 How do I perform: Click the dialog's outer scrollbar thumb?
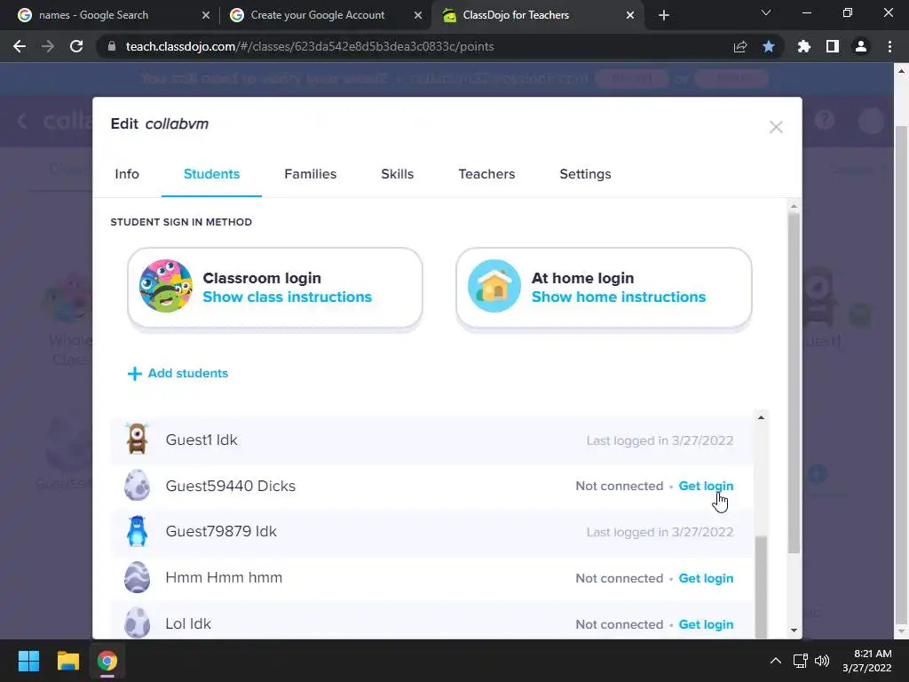click(794, 383)
